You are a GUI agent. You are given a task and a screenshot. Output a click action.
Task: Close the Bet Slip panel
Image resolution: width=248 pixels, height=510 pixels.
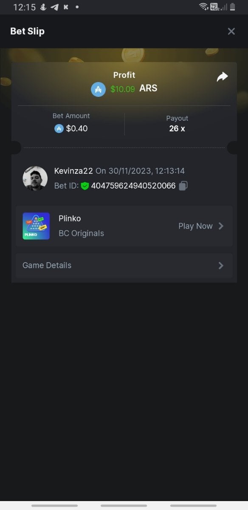point(231,31)
